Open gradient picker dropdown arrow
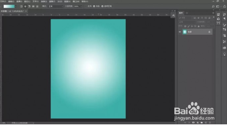 [16, 7]
